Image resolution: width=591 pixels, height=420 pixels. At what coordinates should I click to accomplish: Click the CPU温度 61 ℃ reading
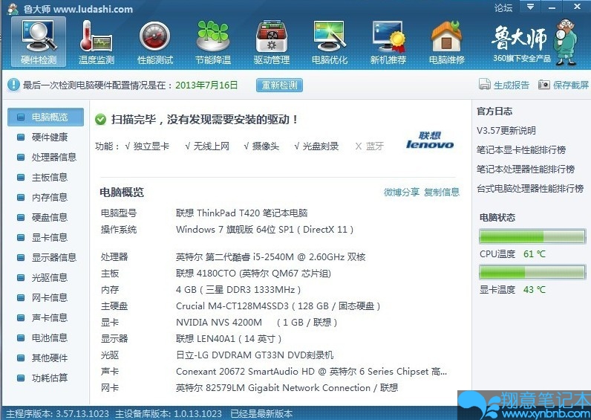[x=512, y=254]
